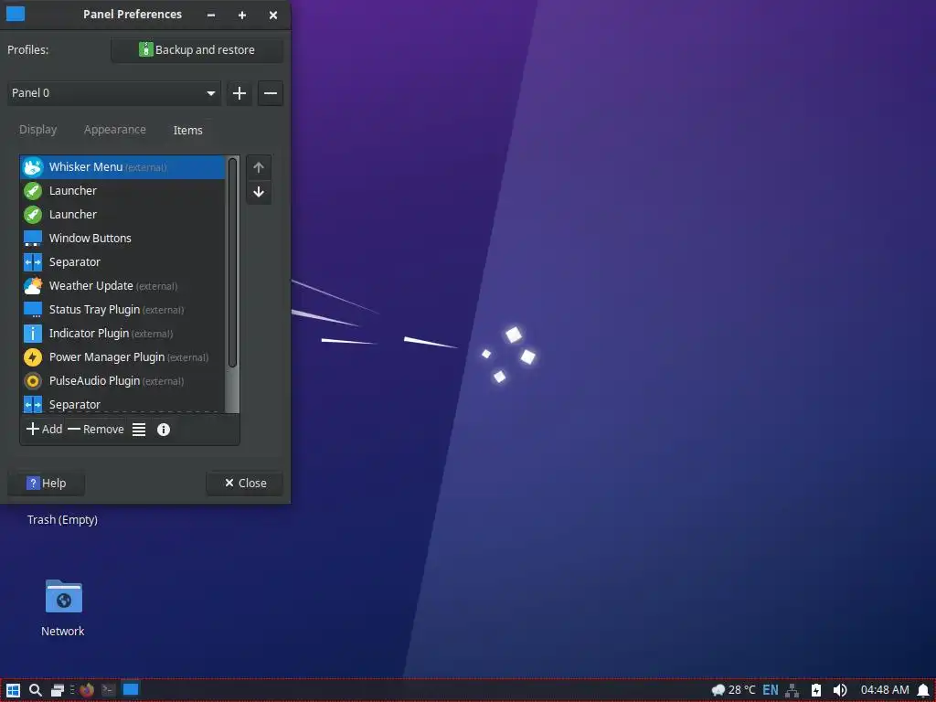This screenshot has height=702, width=936.
Task: Open the search magnifier on the taskbar
Action: pyautogui.click(x=36, y=691)
